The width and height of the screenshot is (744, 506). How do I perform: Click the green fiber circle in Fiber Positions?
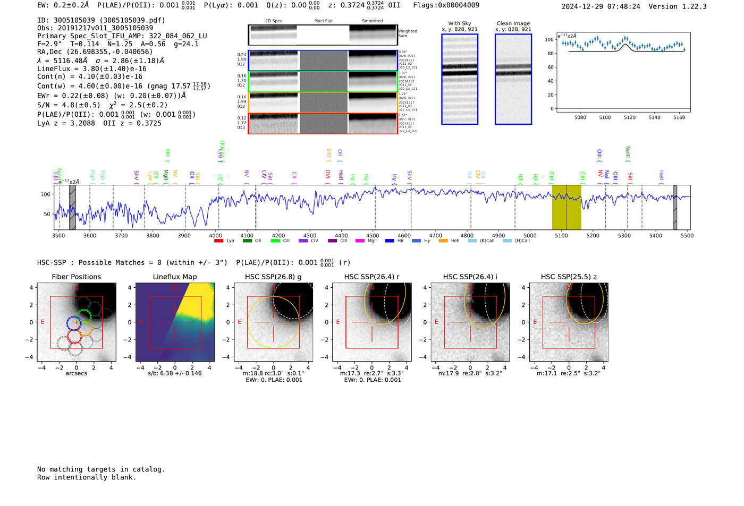(x=84, y=316)
